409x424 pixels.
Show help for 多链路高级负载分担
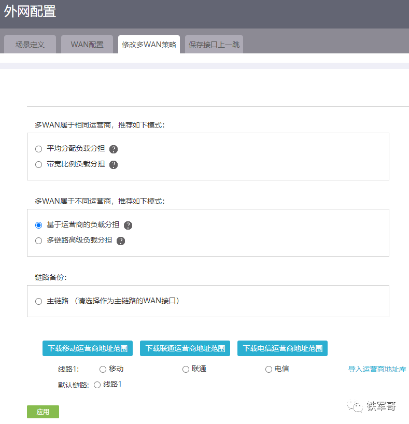click(x=121, y=241)
